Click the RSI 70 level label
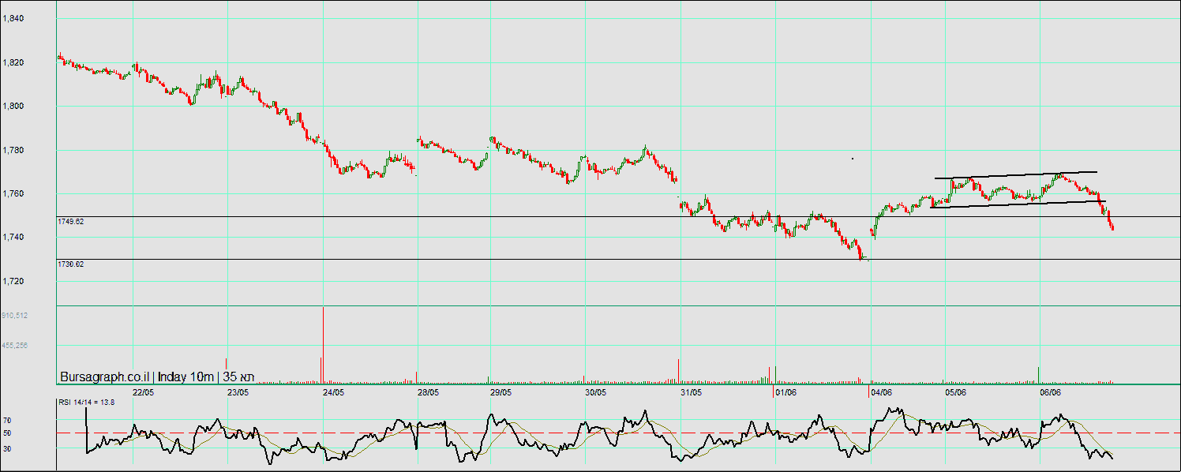The width and height of the screenshot is (1181, 472). tap(7, 421)
